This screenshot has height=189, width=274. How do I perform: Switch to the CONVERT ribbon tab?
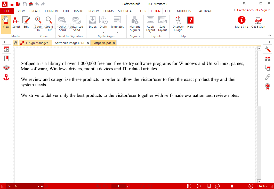(x=52, y=11)
